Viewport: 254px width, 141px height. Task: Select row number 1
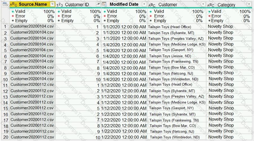(x=5, y=27)
